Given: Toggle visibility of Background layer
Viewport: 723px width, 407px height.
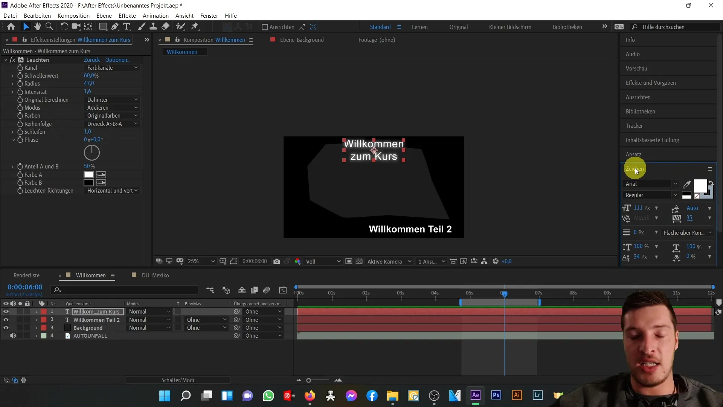Looking at the screenshot, I should coord(6,327).
